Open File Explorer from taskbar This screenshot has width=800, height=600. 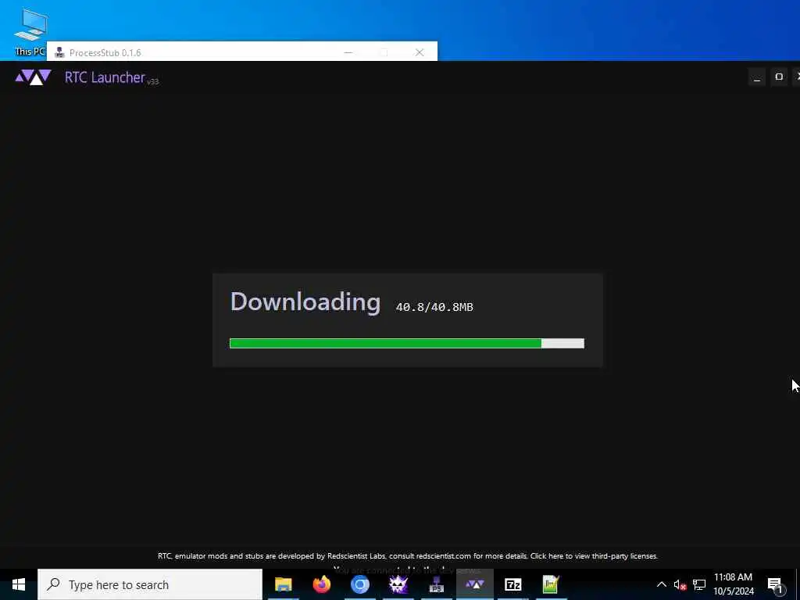tap(283, 584)
